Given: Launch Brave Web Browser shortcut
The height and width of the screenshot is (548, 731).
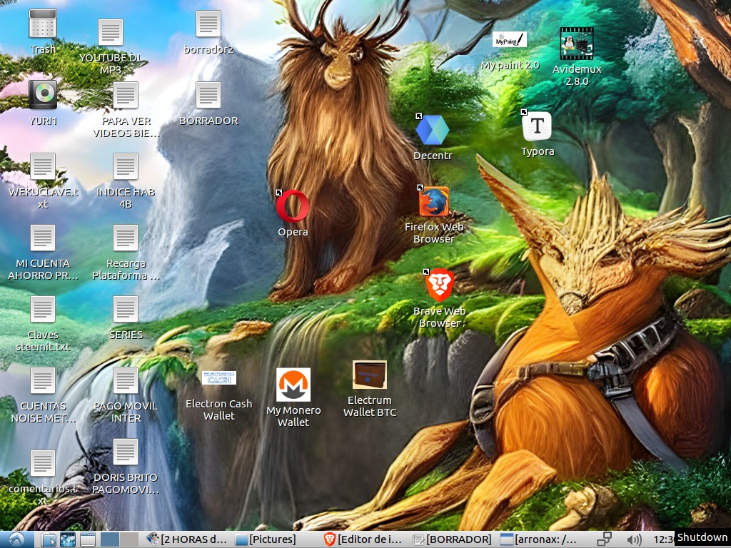Looking at the screenshot, I should pos(440,285).
